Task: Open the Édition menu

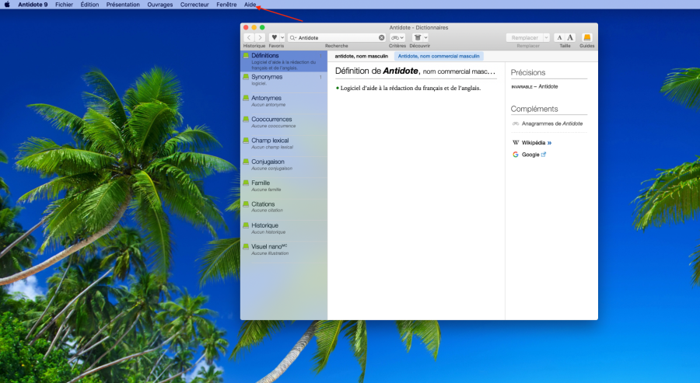Action: pyautogui.click(x=89, y=5)
